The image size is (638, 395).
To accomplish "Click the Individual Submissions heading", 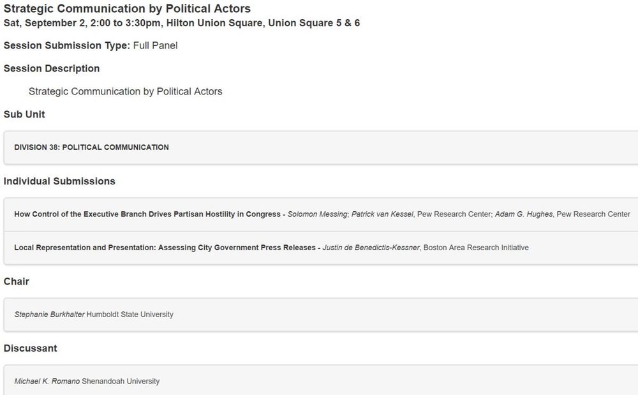I will click(59, 182).
